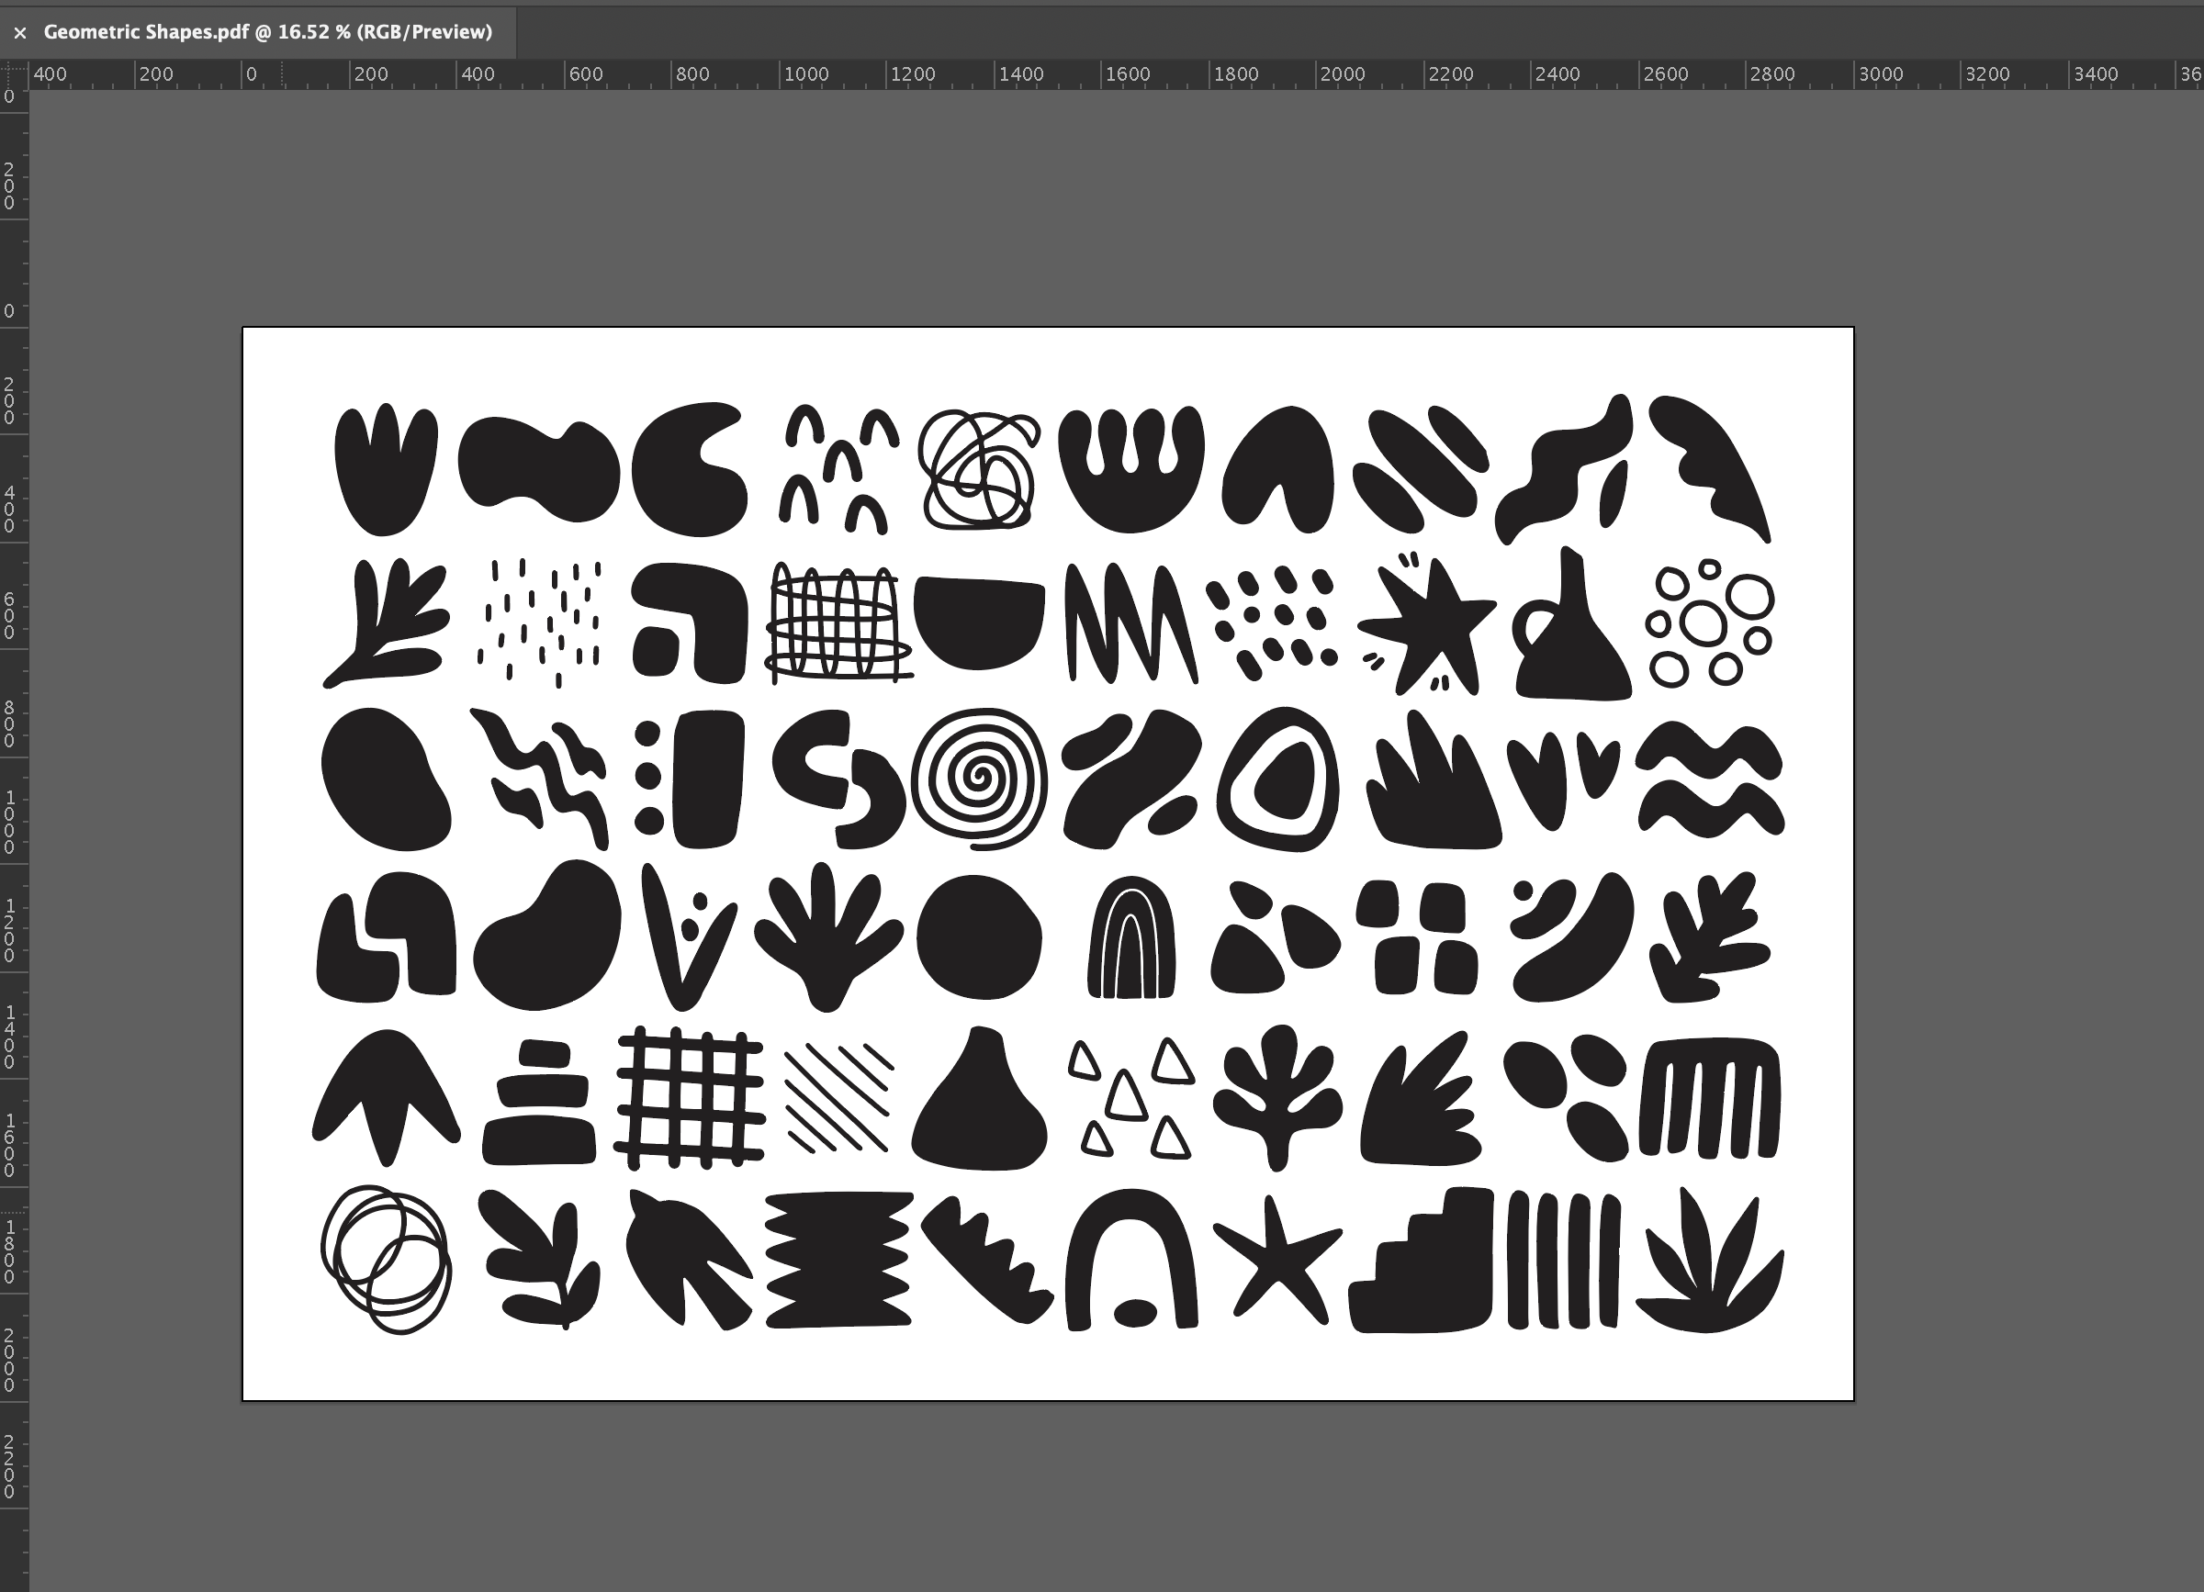Click the 1000 mark on horizontal ruler

click(805, 73)
